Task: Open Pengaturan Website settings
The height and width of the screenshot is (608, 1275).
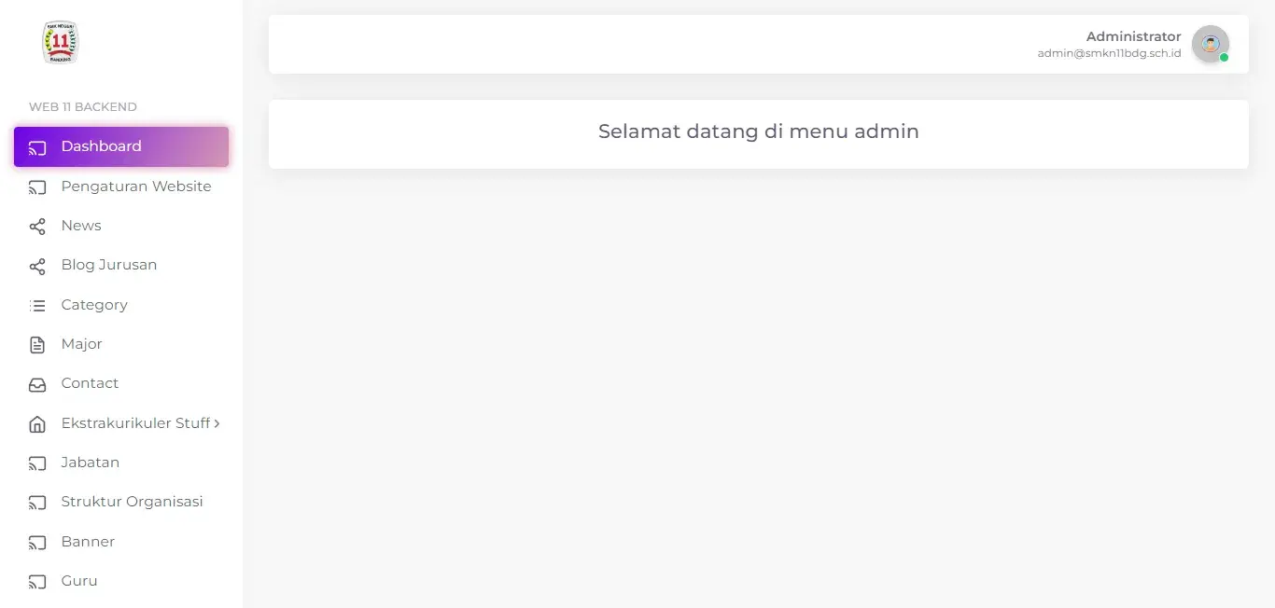Action: [x=121, y=187]
